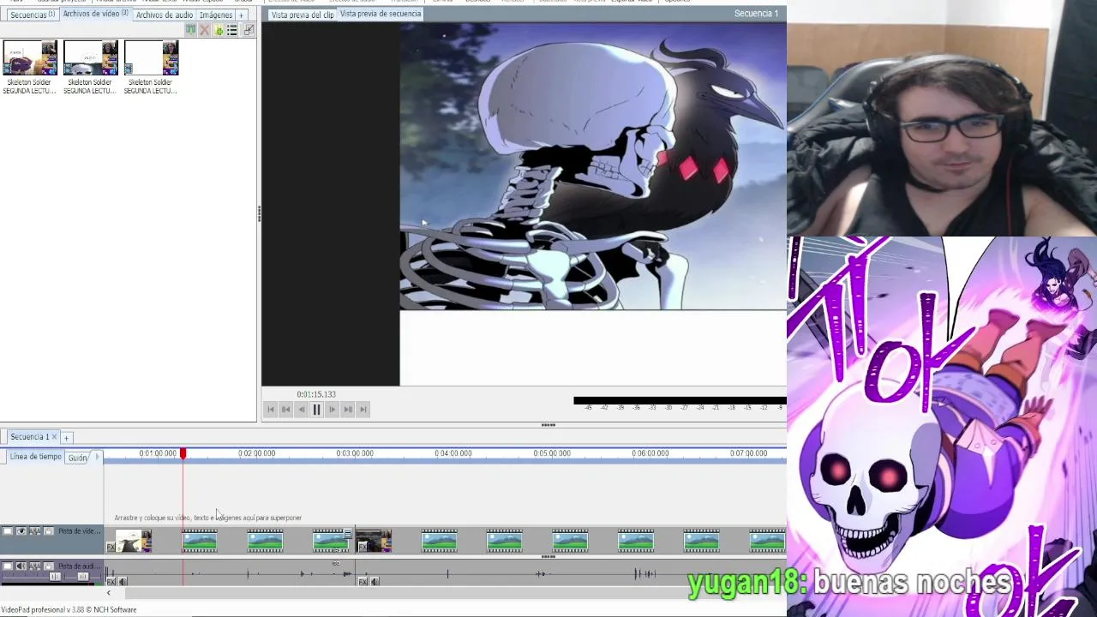Image resolution: width=1097 pixels, height=617 pixels.
Task: Select the fifth clip on video track
Action: click(374, 541)
